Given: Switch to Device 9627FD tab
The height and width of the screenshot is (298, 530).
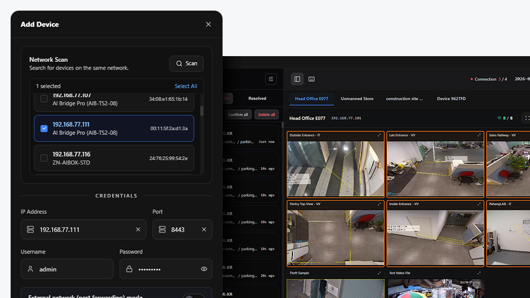Looking at the screenshot, I should tap(451, 99).
